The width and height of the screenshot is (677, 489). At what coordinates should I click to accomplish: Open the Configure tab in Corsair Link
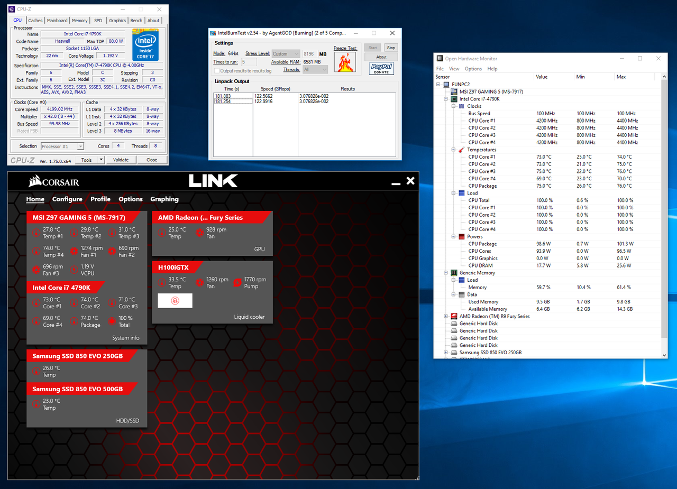point(67,199)
